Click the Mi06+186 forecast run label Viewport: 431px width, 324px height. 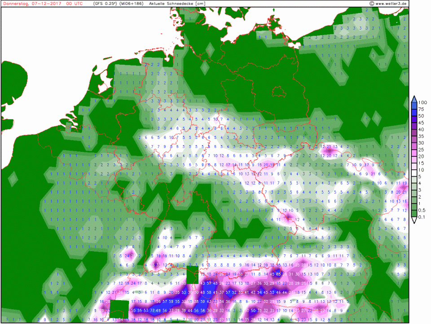pos(132,4)
